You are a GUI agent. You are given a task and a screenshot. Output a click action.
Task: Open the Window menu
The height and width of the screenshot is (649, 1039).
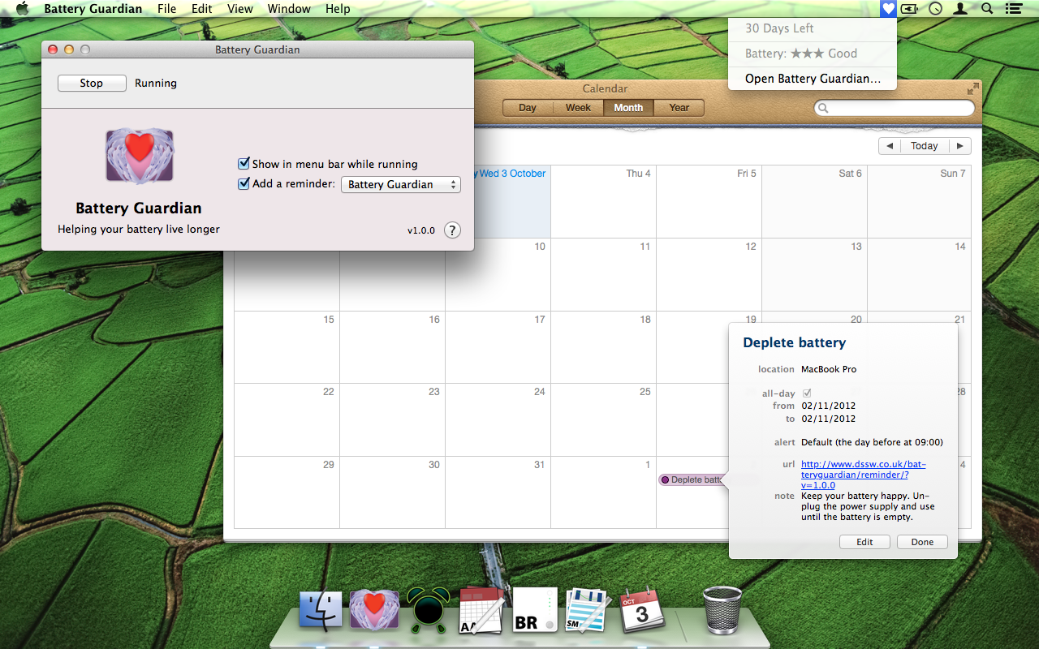tap(289, 9)
